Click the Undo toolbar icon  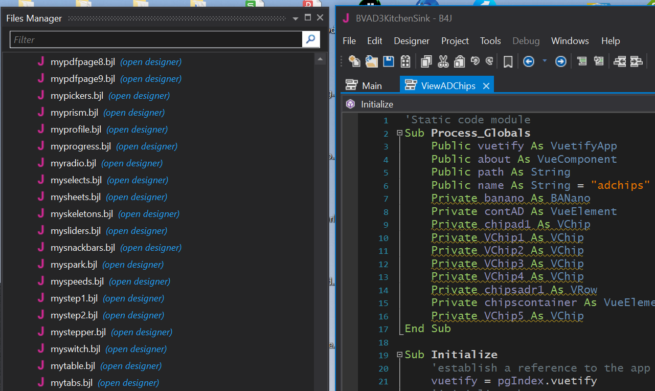click(x=475, y=61)
